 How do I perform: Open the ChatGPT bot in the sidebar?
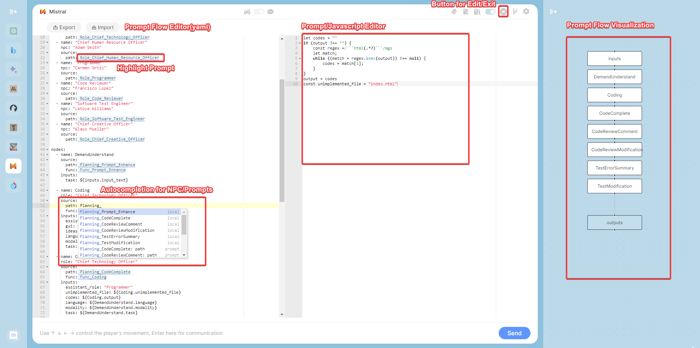[13, 31]
